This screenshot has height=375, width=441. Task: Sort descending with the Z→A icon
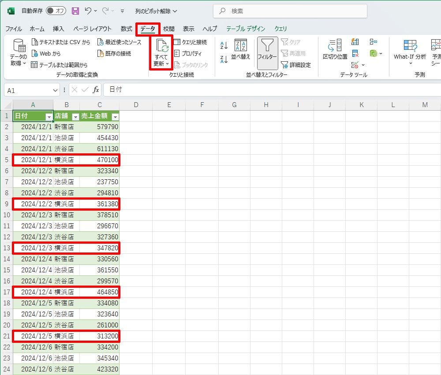coord(224,59)
